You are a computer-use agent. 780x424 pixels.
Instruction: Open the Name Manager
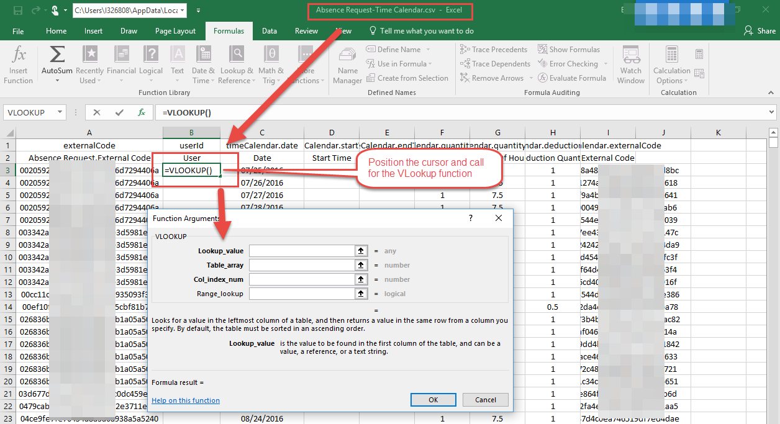click(x=348, y=65)
